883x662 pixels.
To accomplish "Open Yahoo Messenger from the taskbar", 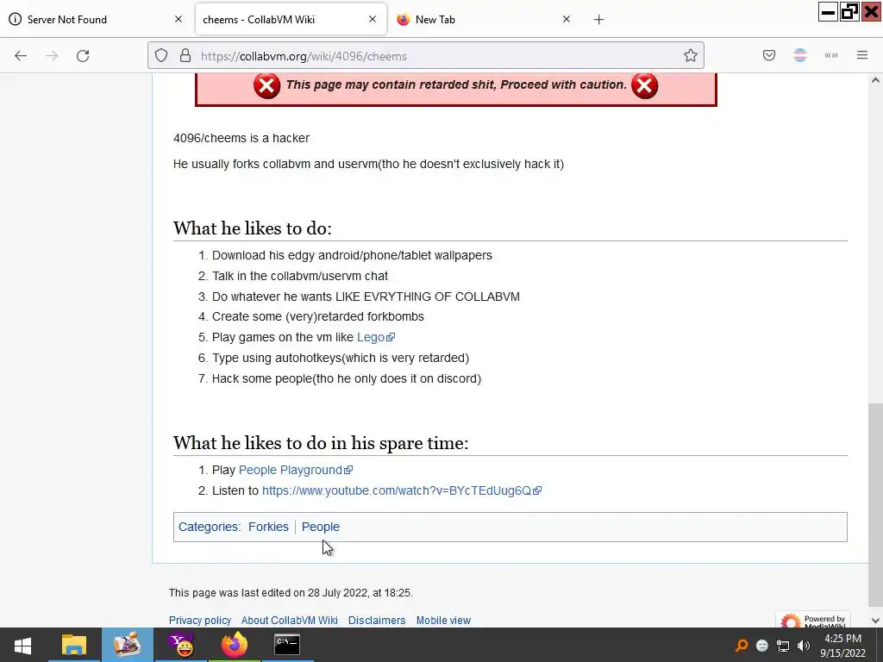I will [x=181, y=645].
